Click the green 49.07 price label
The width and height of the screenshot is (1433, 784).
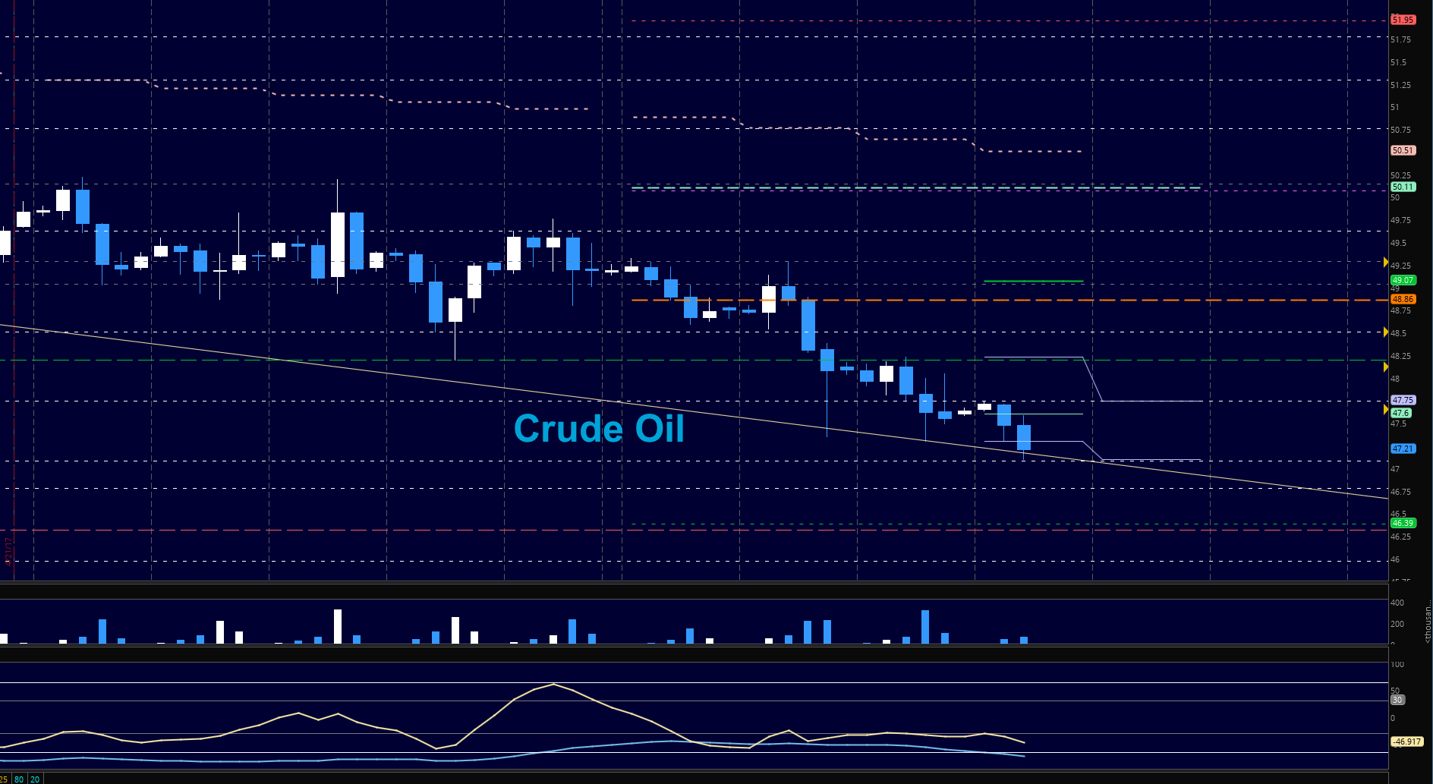click(1403, 280)
